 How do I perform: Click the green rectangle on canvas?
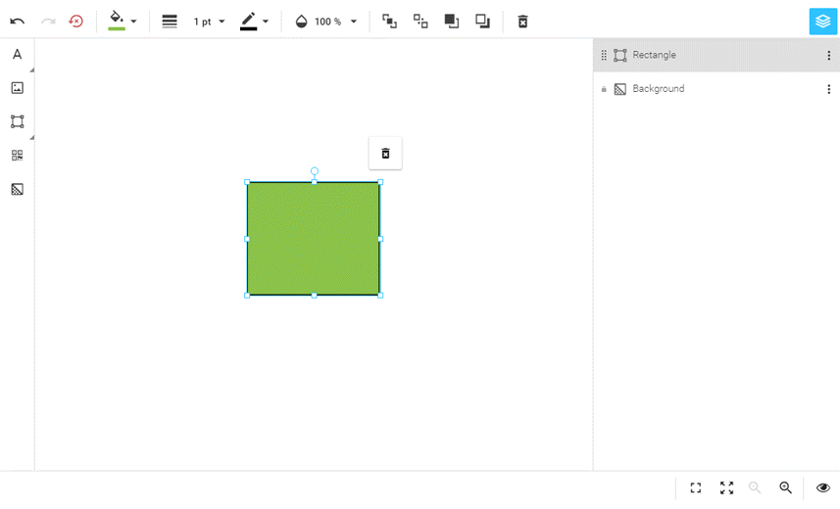pyautogui.click(x=314, y=239)
